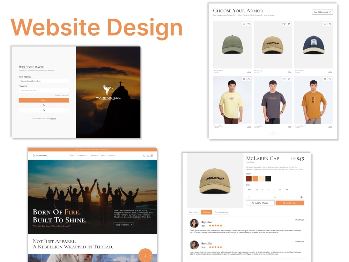
Task: Open the orange t-shirt product image
Action: point(313,100)
